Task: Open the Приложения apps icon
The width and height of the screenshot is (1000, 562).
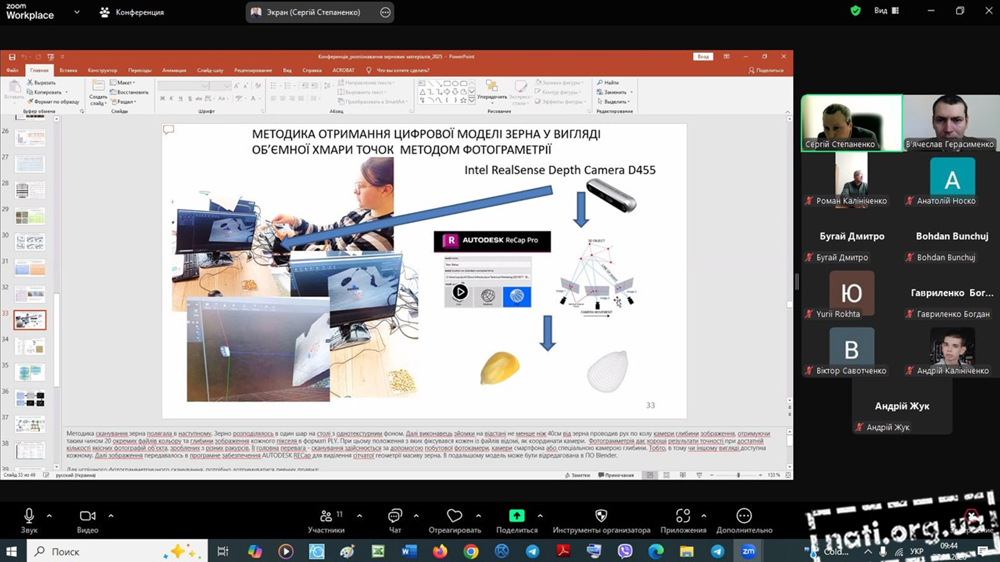Action: click(683, 516)
